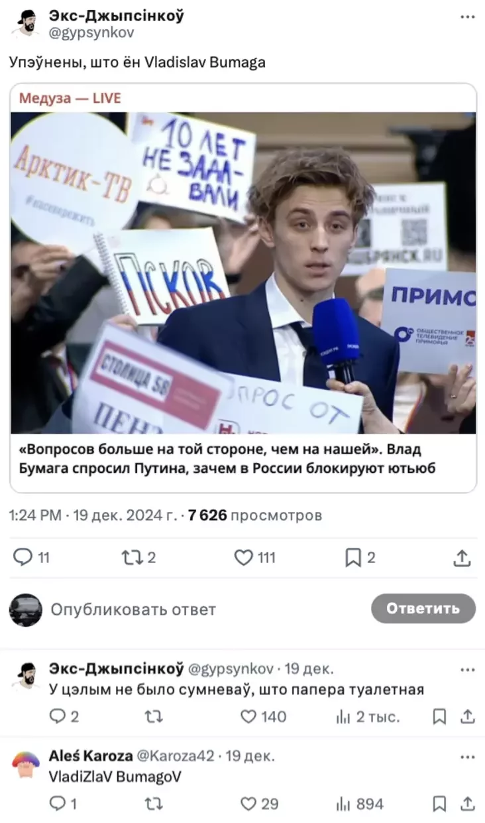Share the main tweet using the share icon

tap(462, 558)
